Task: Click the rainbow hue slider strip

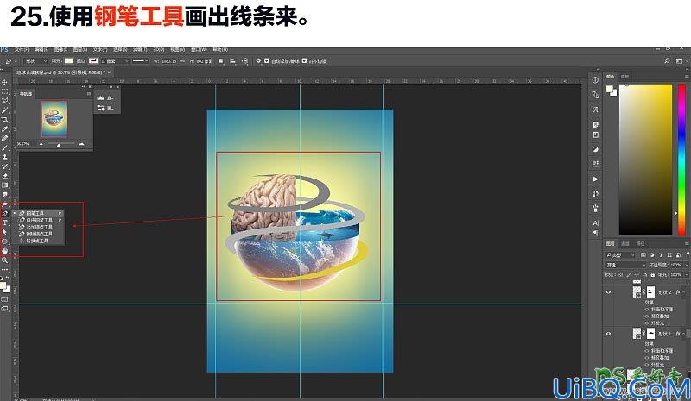Action: 681,160
